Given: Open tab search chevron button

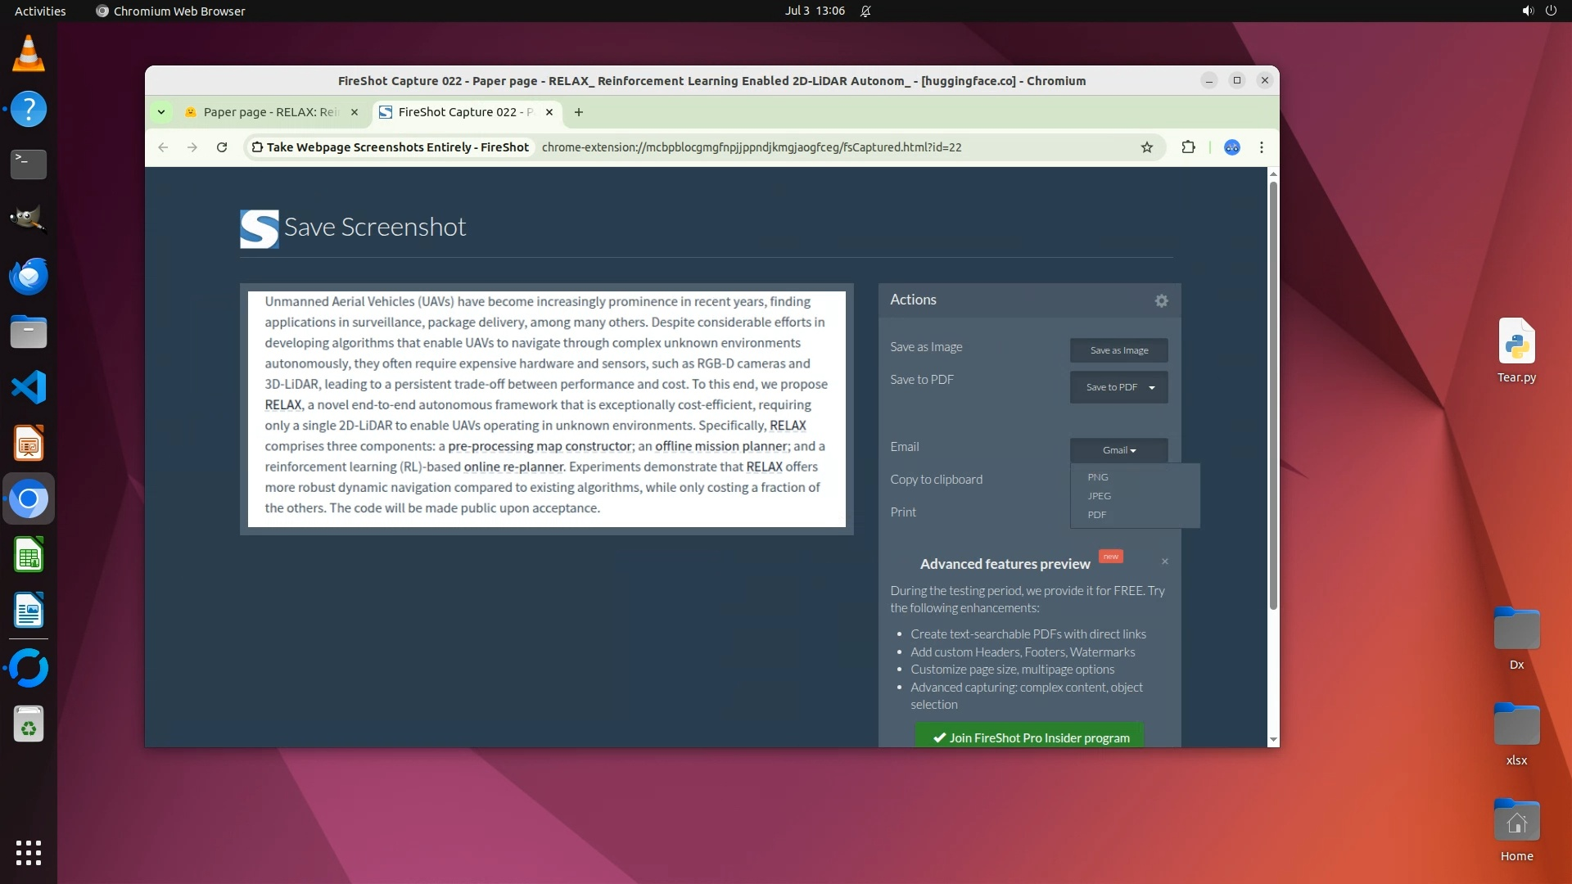Looking at the screenshot, I should [x=161, y=112].
